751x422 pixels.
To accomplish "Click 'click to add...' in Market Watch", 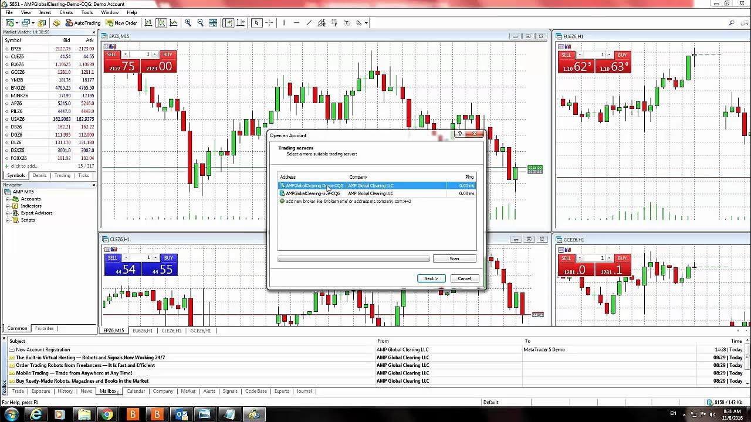I will pos(23,166).
